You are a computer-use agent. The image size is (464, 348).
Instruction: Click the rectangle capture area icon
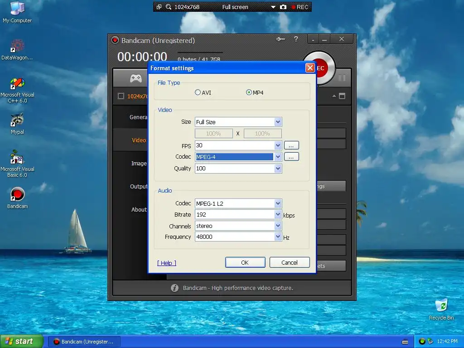[121, 96]
